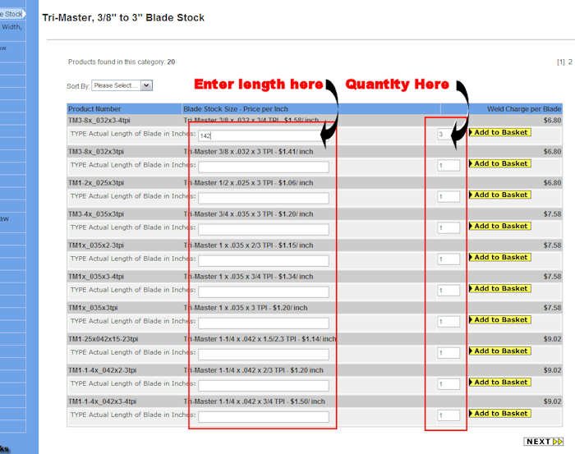575x454 pixels.
Task: Click 'Tri-Master 3/8 x .032 x 3 TPI - $1.41/ inch'
Action: (x=248, y=151)
